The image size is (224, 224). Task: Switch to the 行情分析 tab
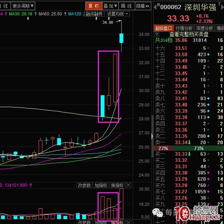184,28
